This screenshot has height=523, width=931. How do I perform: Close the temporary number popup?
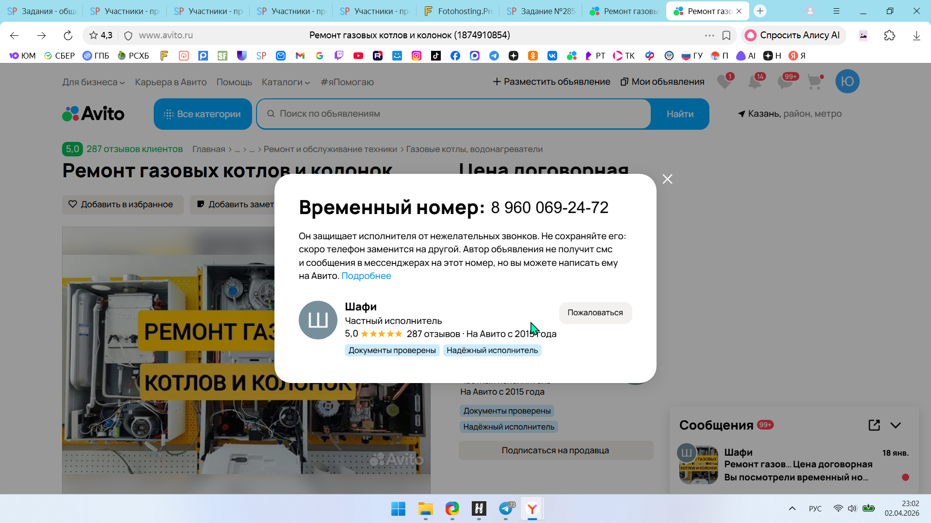(x=667, y=179)
